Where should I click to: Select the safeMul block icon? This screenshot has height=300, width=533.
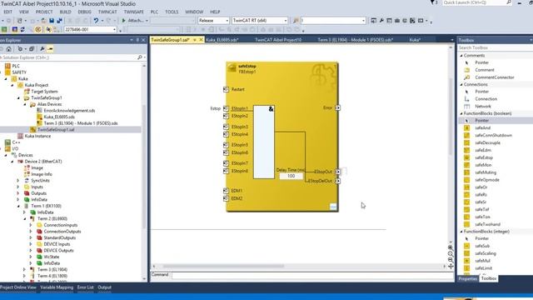(466, 261)
